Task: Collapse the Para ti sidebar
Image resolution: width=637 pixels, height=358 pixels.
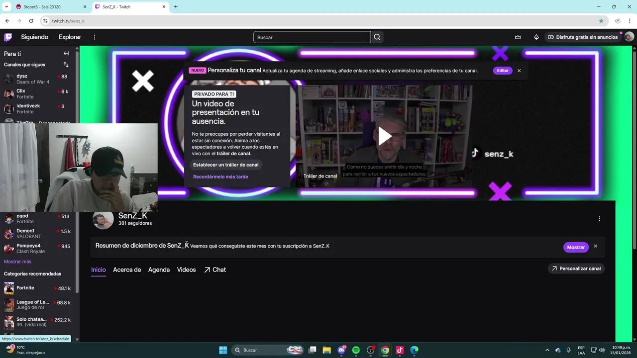Action: coord(66,54)
